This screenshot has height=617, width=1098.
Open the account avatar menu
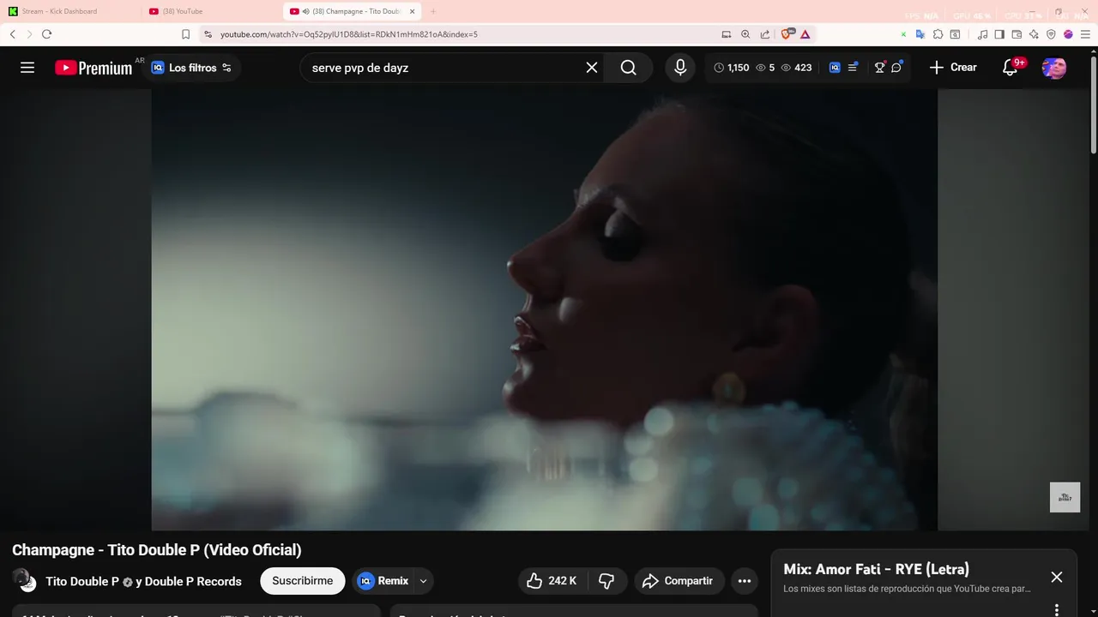tap(1054, 68)
